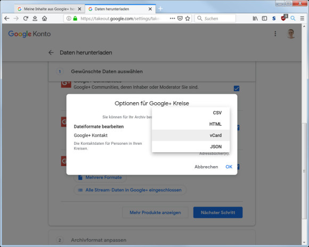Image resolution: width=309 pixels, height=247 pixels.
Task: Open the page actions three-dot menu
Action: coord(172,19)
